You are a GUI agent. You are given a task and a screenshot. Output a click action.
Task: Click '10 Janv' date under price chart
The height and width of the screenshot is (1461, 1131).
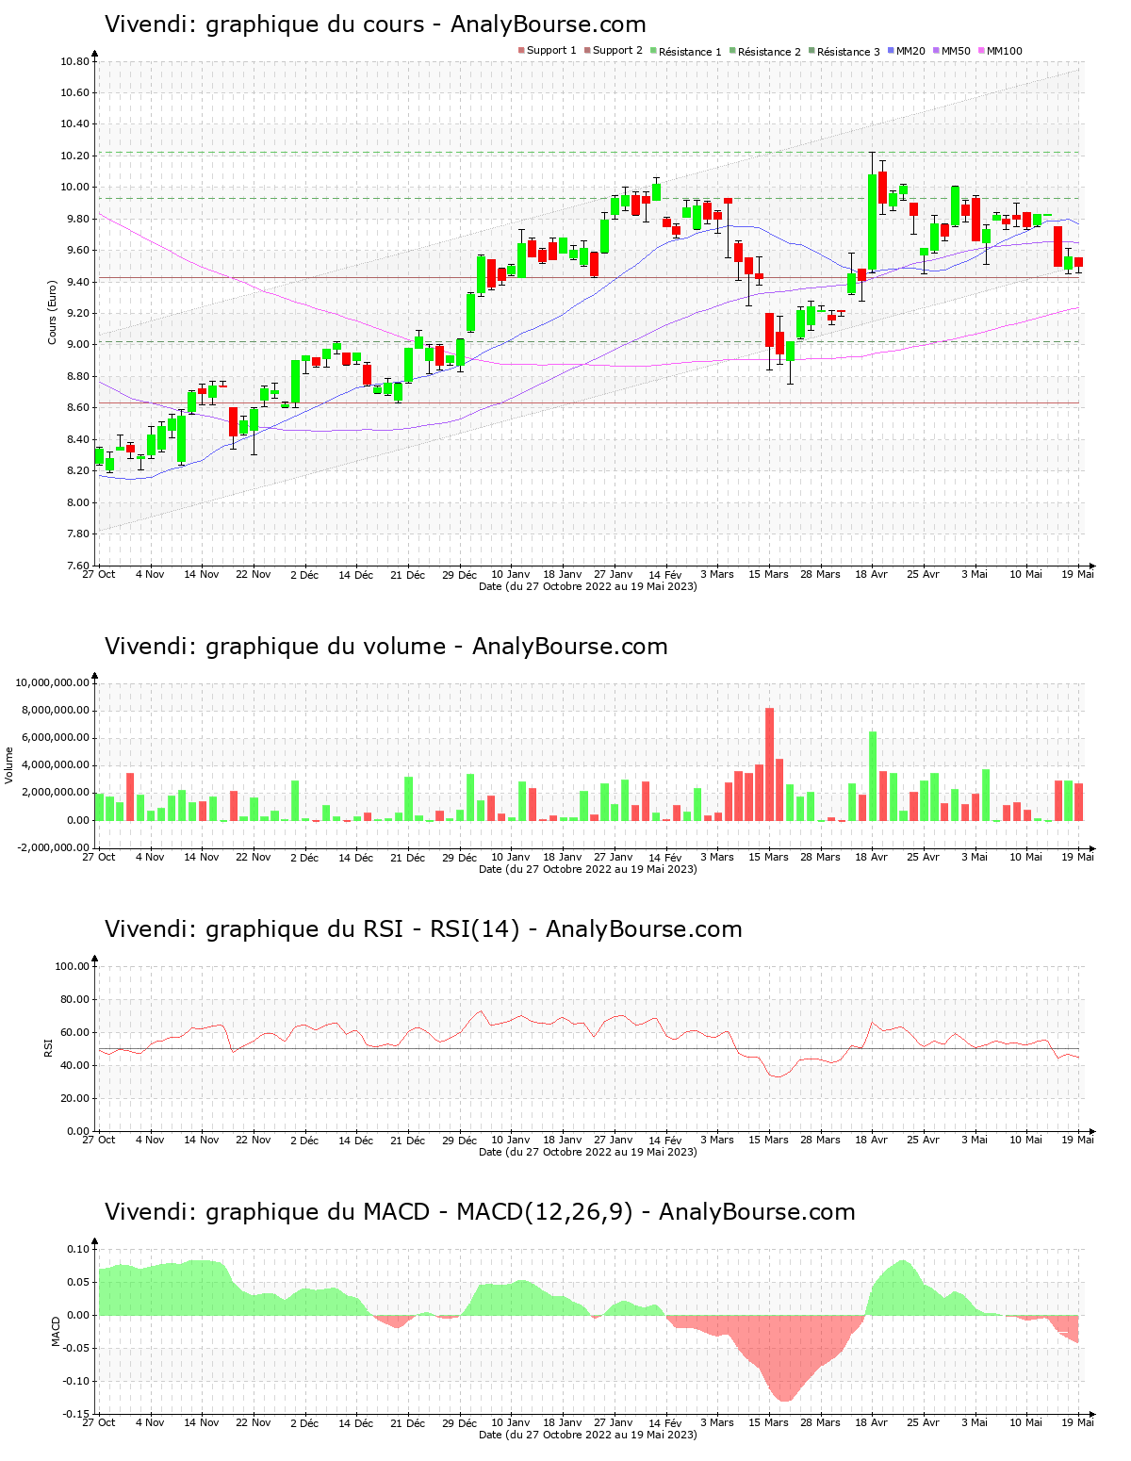click(511, 574)
